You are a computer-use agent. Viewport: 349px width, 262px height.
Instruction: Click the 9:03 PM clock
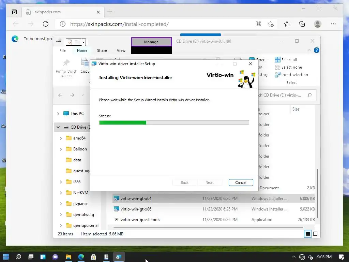pyautogui.click(x=324, y=257)
